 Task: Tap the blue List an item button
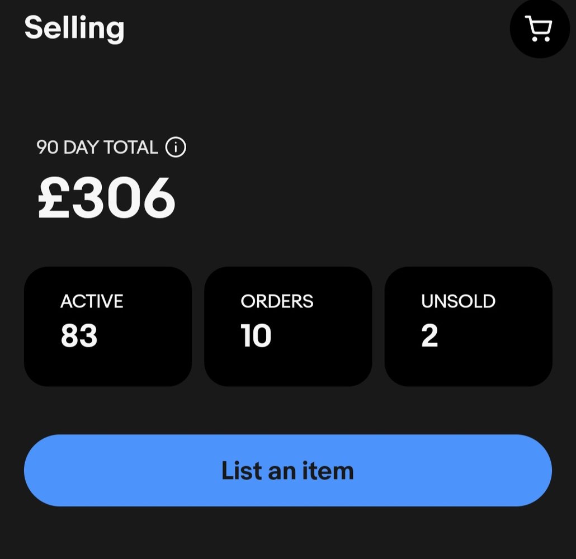(x=288, y=471)
